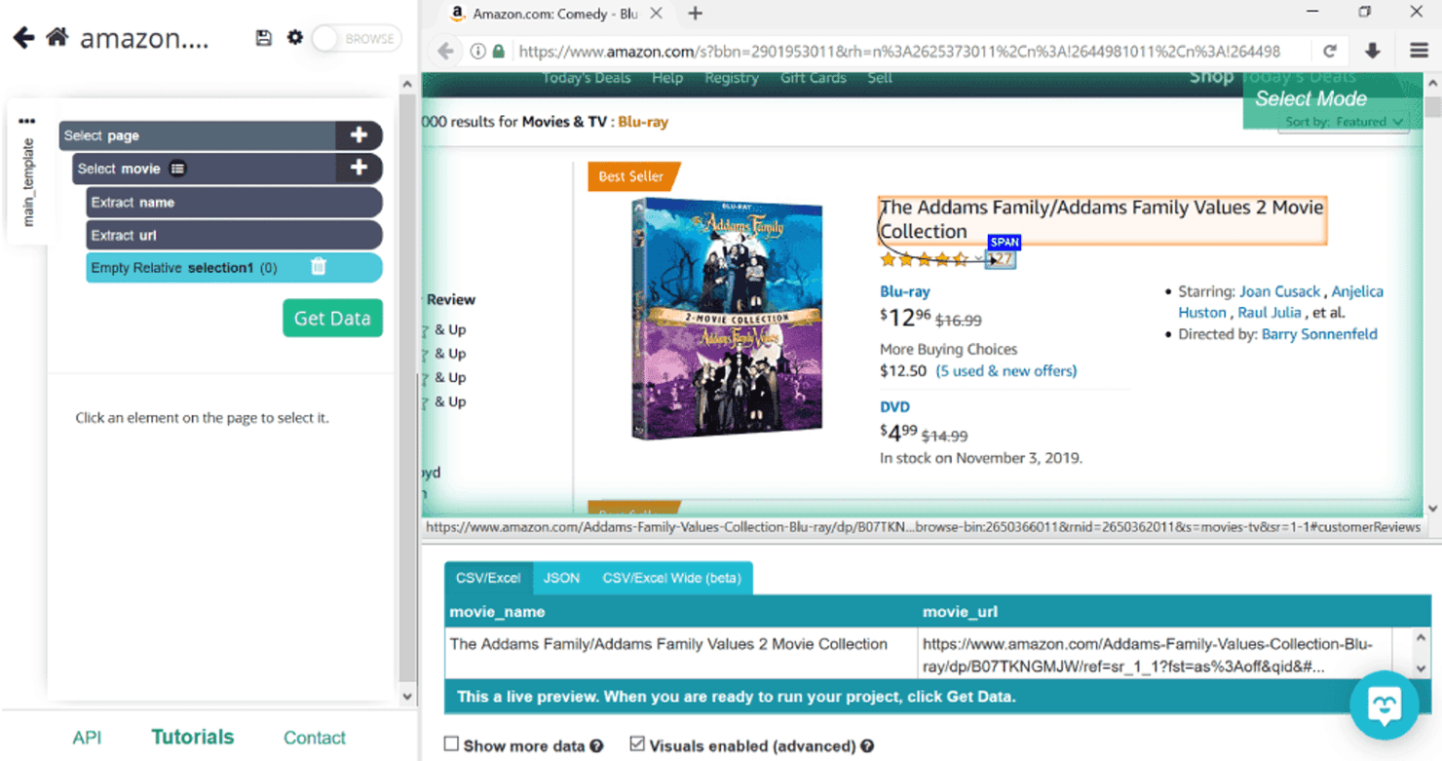This screenshot has height=761, width=1442.
Task: Save project with floppy disk icon
Action: [263, 38]
